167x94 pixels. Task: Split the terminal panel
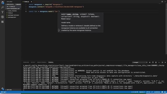[x=153, y=62]
